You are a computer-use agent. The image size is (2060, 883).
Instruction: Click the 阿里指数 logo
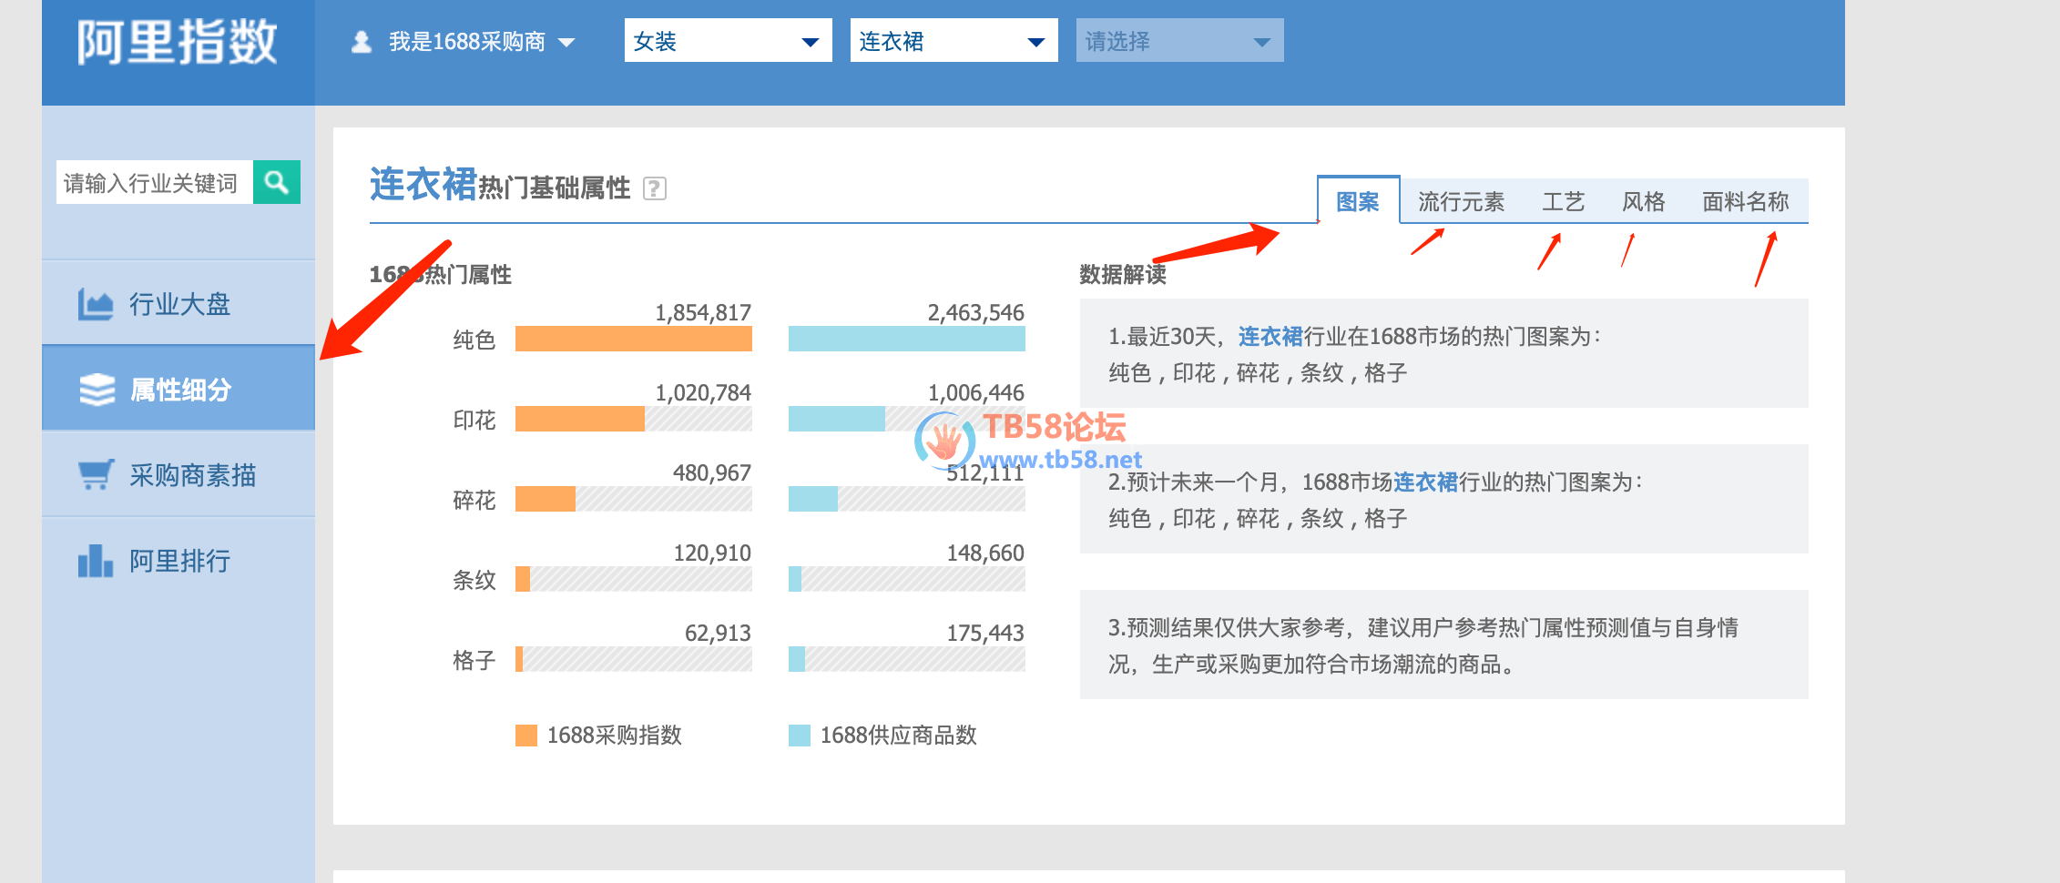178,43
